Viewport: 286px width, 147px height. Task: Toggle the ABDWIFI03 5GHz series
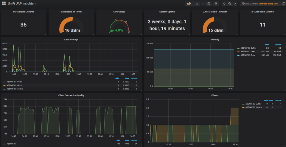click(x=253, y=104)
